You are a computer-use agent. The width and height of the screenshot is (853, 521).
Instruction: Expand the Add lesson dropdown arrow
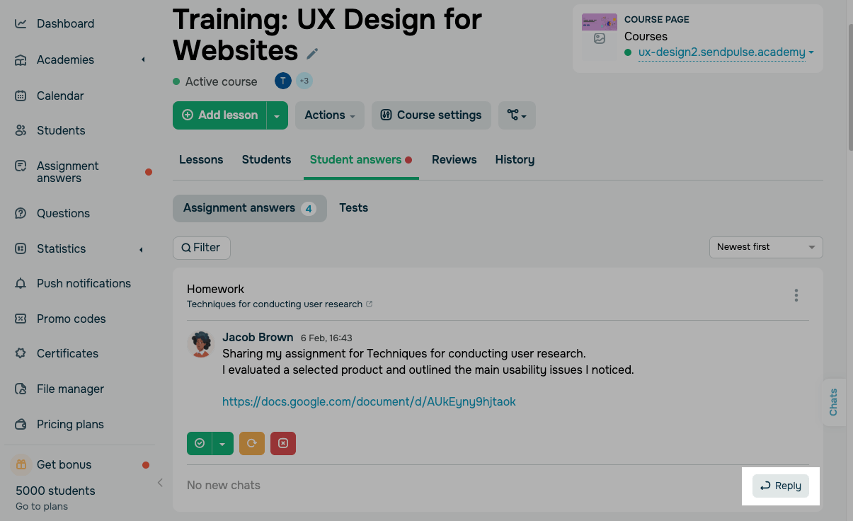tap(277, 115)
